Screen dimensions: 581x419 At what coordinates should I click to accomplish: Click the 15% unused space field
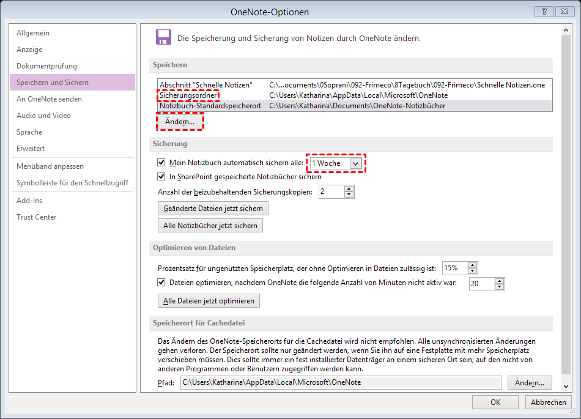pyautogui.click(x=455, y=268)
